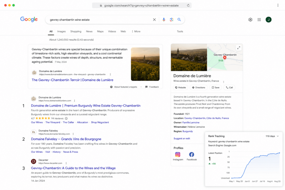Viewport: 285px width, 190px height.
Task: Click the Directions button
Action: tap(199, 88)
